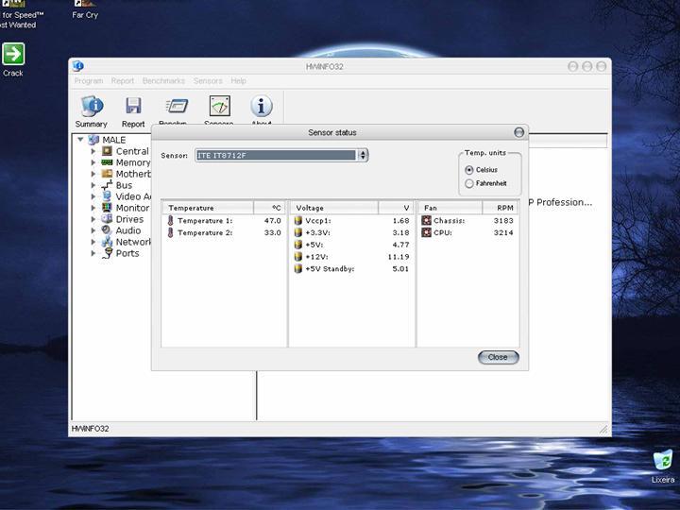Click the Network icon in tree
The height and width of the screenshot is (510, 680).
point(107,242)
